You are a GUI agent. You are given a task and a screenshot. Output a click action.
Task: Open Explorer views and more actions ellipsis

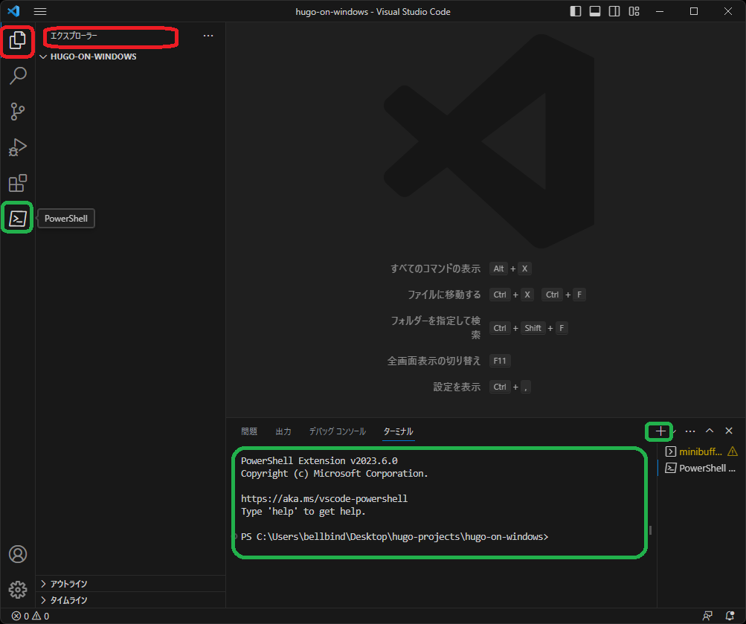click(x=208, y=36)
